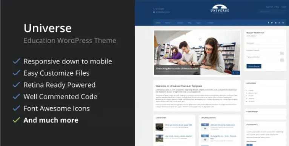Click the phone icon in header
289x146 pixels.
coord(154,9)
